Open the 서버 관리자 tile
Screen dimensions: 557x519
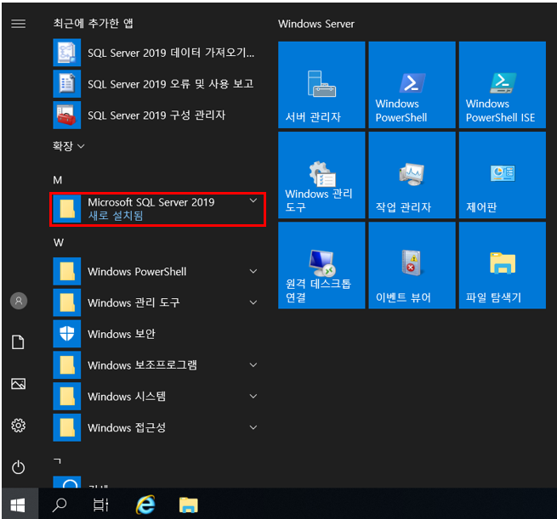pos(321,85)
